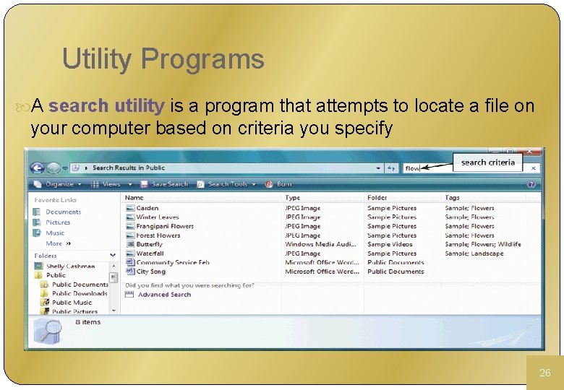The width and height of the screenshot is (564, 390).
Task: Clear the search box with the X
Action: 534,168
